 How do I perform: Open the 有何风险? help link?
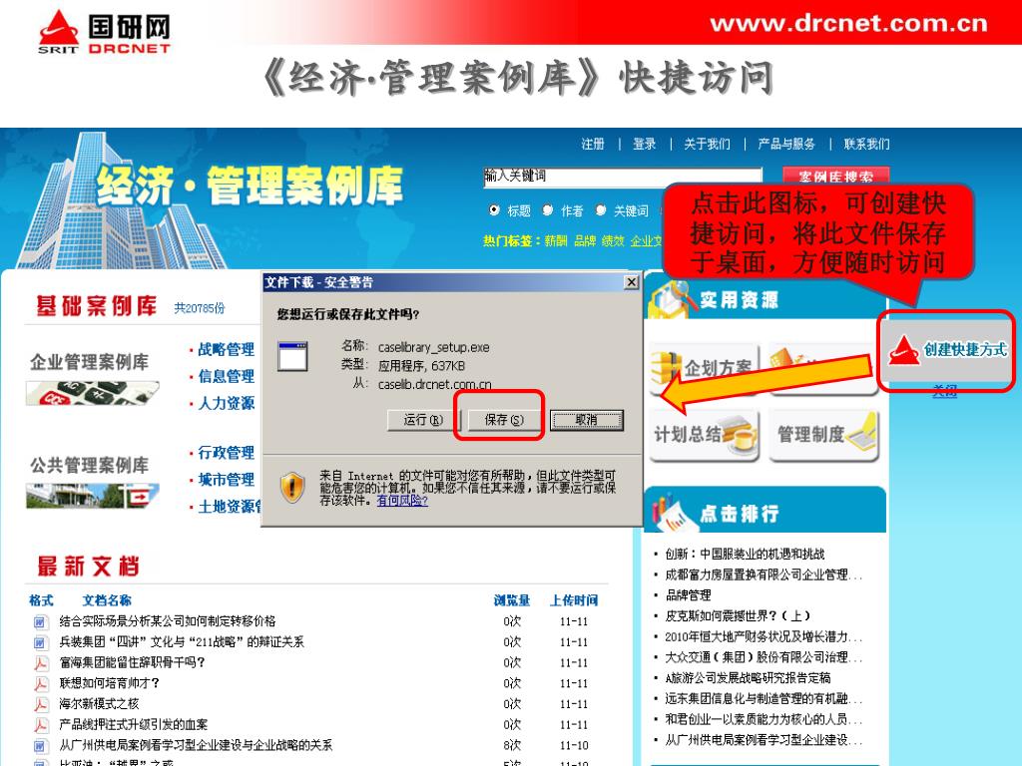click(402, 501)
